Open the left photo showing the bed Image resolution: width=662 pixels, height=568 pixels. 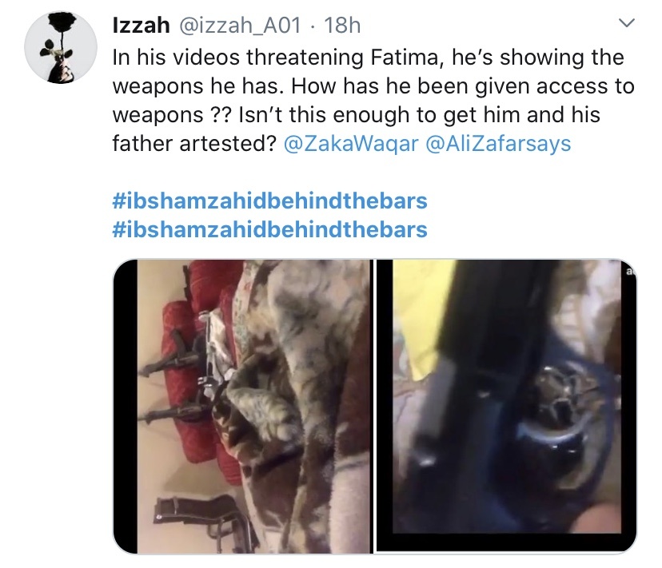pos(243,406)
